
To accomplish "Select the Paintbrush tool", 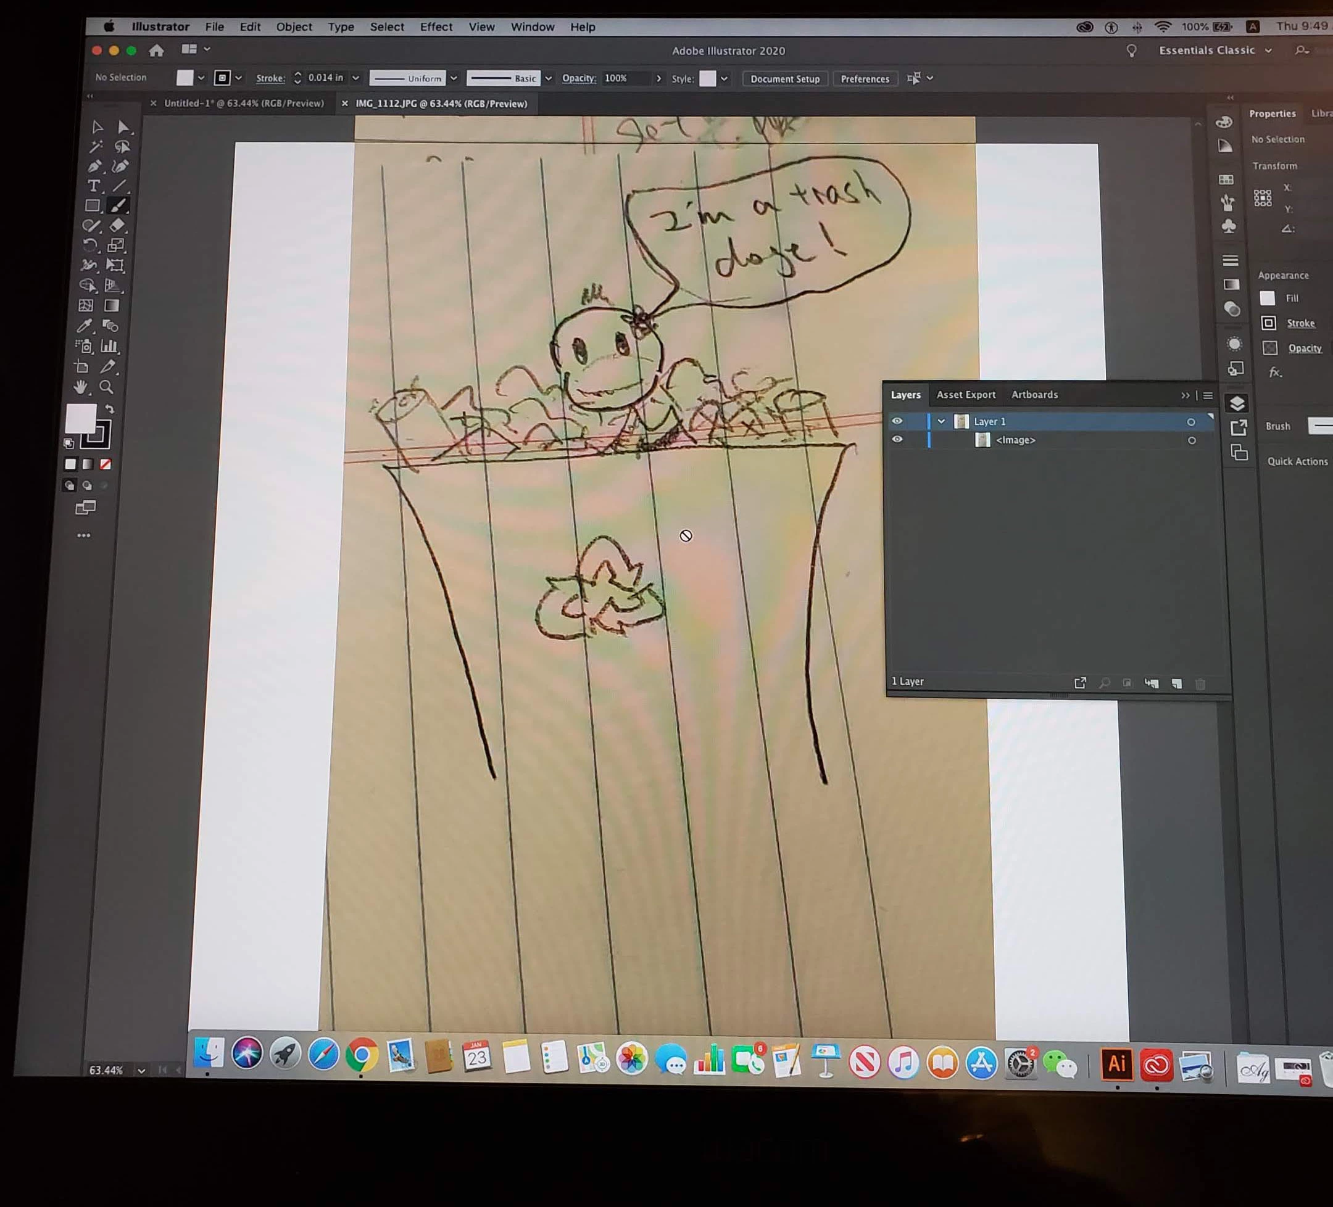I will (x=118, y=206).
